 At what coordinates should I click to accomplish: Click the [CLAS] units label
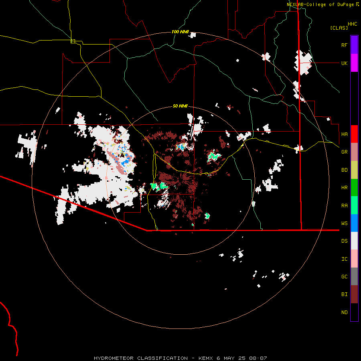[x=339, y=28]
